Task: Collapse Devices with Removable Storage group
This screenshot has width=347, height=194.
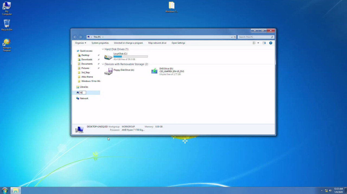Action: click(103, 64)
